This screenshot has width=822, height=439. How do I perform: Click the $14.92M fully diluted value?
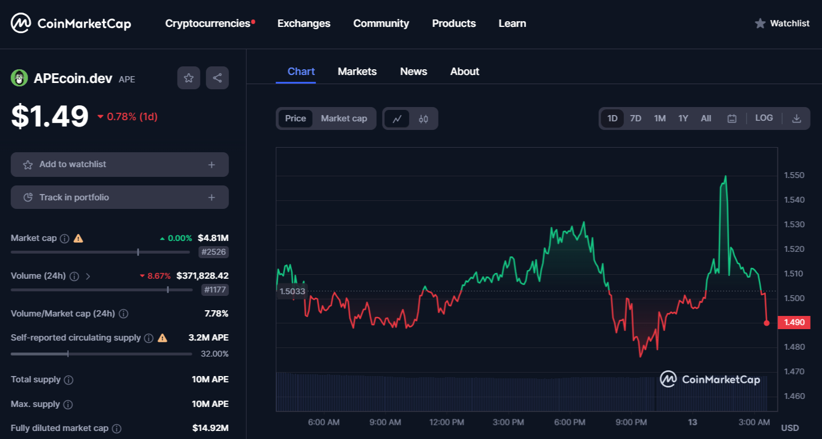(211, 428)
